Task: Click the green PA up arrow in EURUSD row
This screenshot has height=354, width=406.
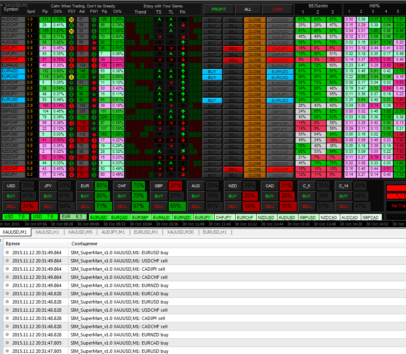Action: tap(183, 100)
